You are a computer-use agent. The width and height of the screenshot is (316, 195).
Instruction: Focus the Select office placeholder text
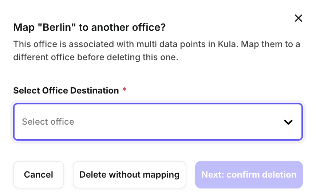tap(48, 122)
